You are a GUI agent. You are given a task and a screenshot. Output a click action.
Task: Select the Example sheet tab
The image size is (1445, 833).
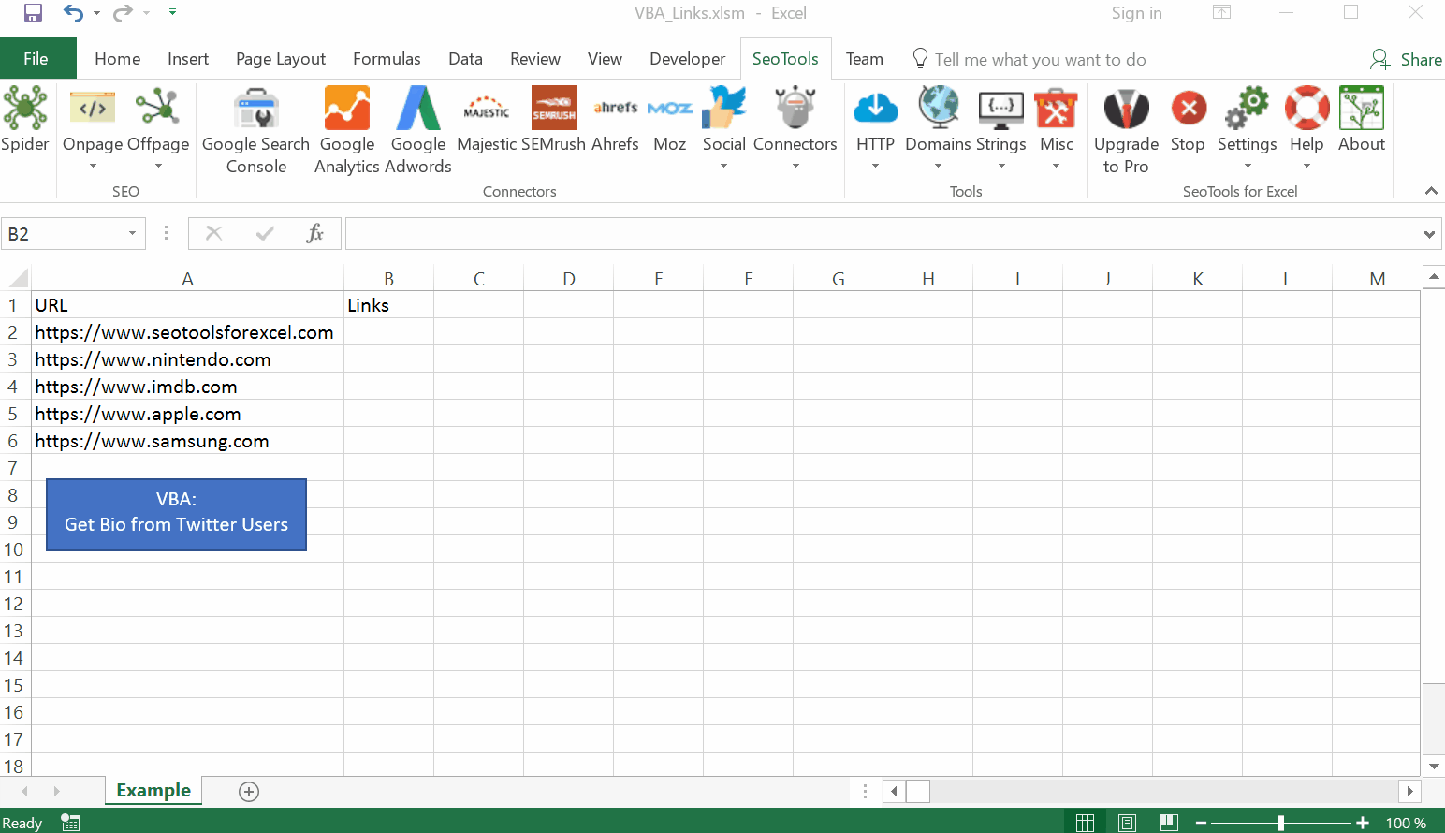pos(153,791)
